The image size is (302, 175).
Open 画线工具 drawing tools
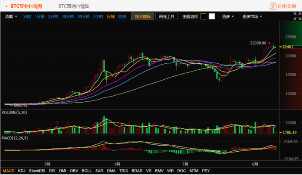(166, 16)
